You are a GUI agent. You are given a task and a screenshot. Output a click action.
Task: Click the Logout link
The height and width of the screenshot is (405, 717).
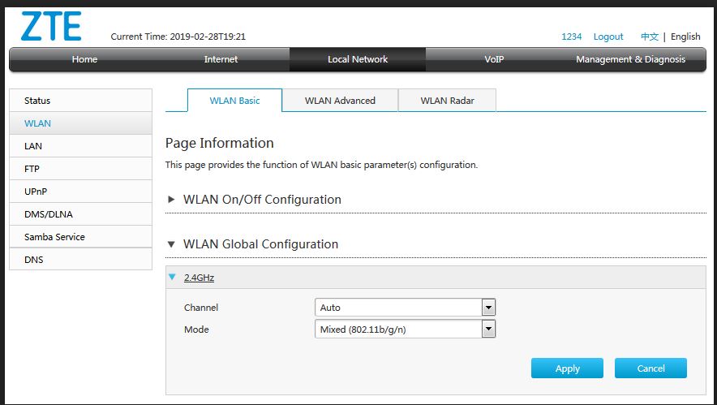point(608,37)
